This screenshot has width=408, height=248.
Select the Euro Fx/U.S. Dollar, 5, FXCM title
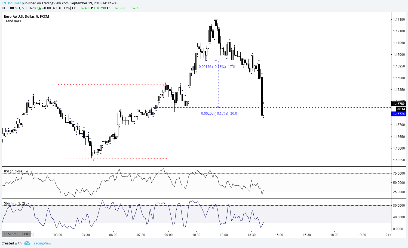(27, 17)
